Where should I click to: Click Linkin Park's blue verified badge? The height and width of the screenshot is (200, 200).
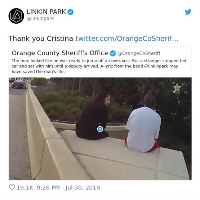pyautogui.click(x=70, y=12)
